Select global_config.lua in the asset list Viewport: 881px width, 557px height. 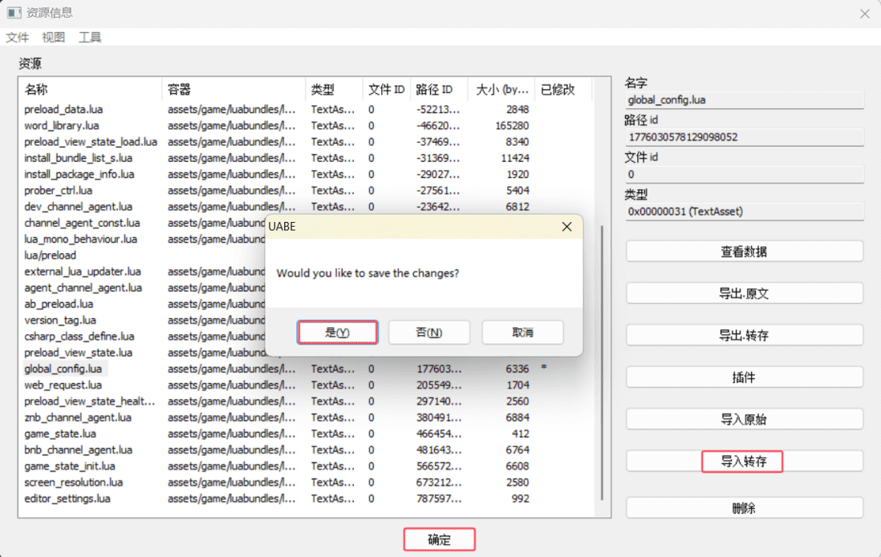pyautogui.click(x=63, y=369)
